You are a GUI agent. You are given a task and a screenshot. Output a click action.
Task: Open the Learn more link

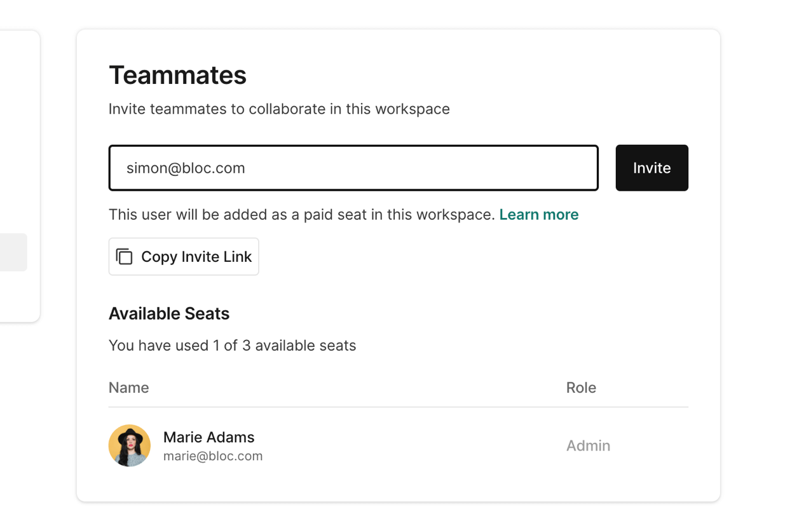pos(538,215)
